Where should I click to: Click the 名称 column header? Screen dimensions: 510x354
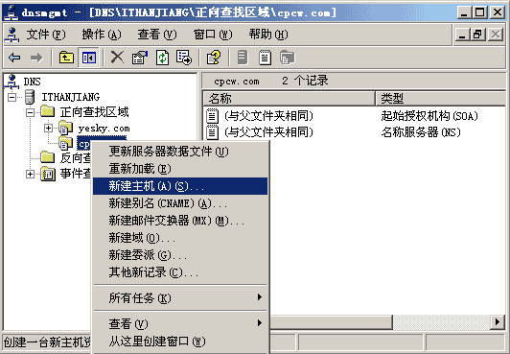[289, 98]
